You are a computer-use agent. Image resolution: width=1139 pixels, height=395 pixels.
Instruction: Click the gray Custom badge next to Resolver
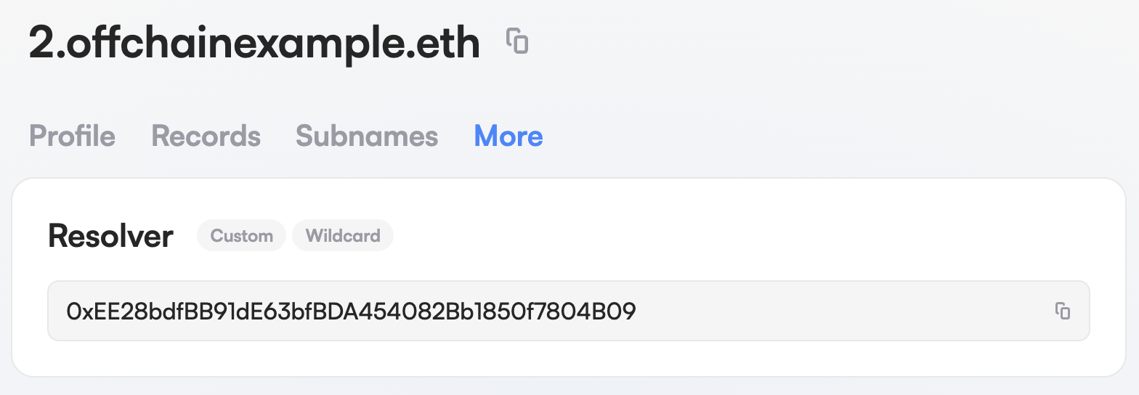tap(241, 236)
